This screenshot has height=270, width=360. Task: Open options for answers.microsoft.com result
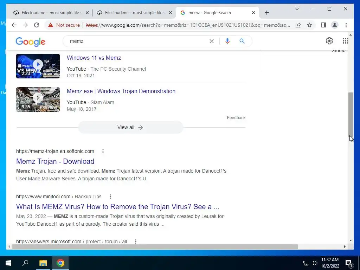136,242
